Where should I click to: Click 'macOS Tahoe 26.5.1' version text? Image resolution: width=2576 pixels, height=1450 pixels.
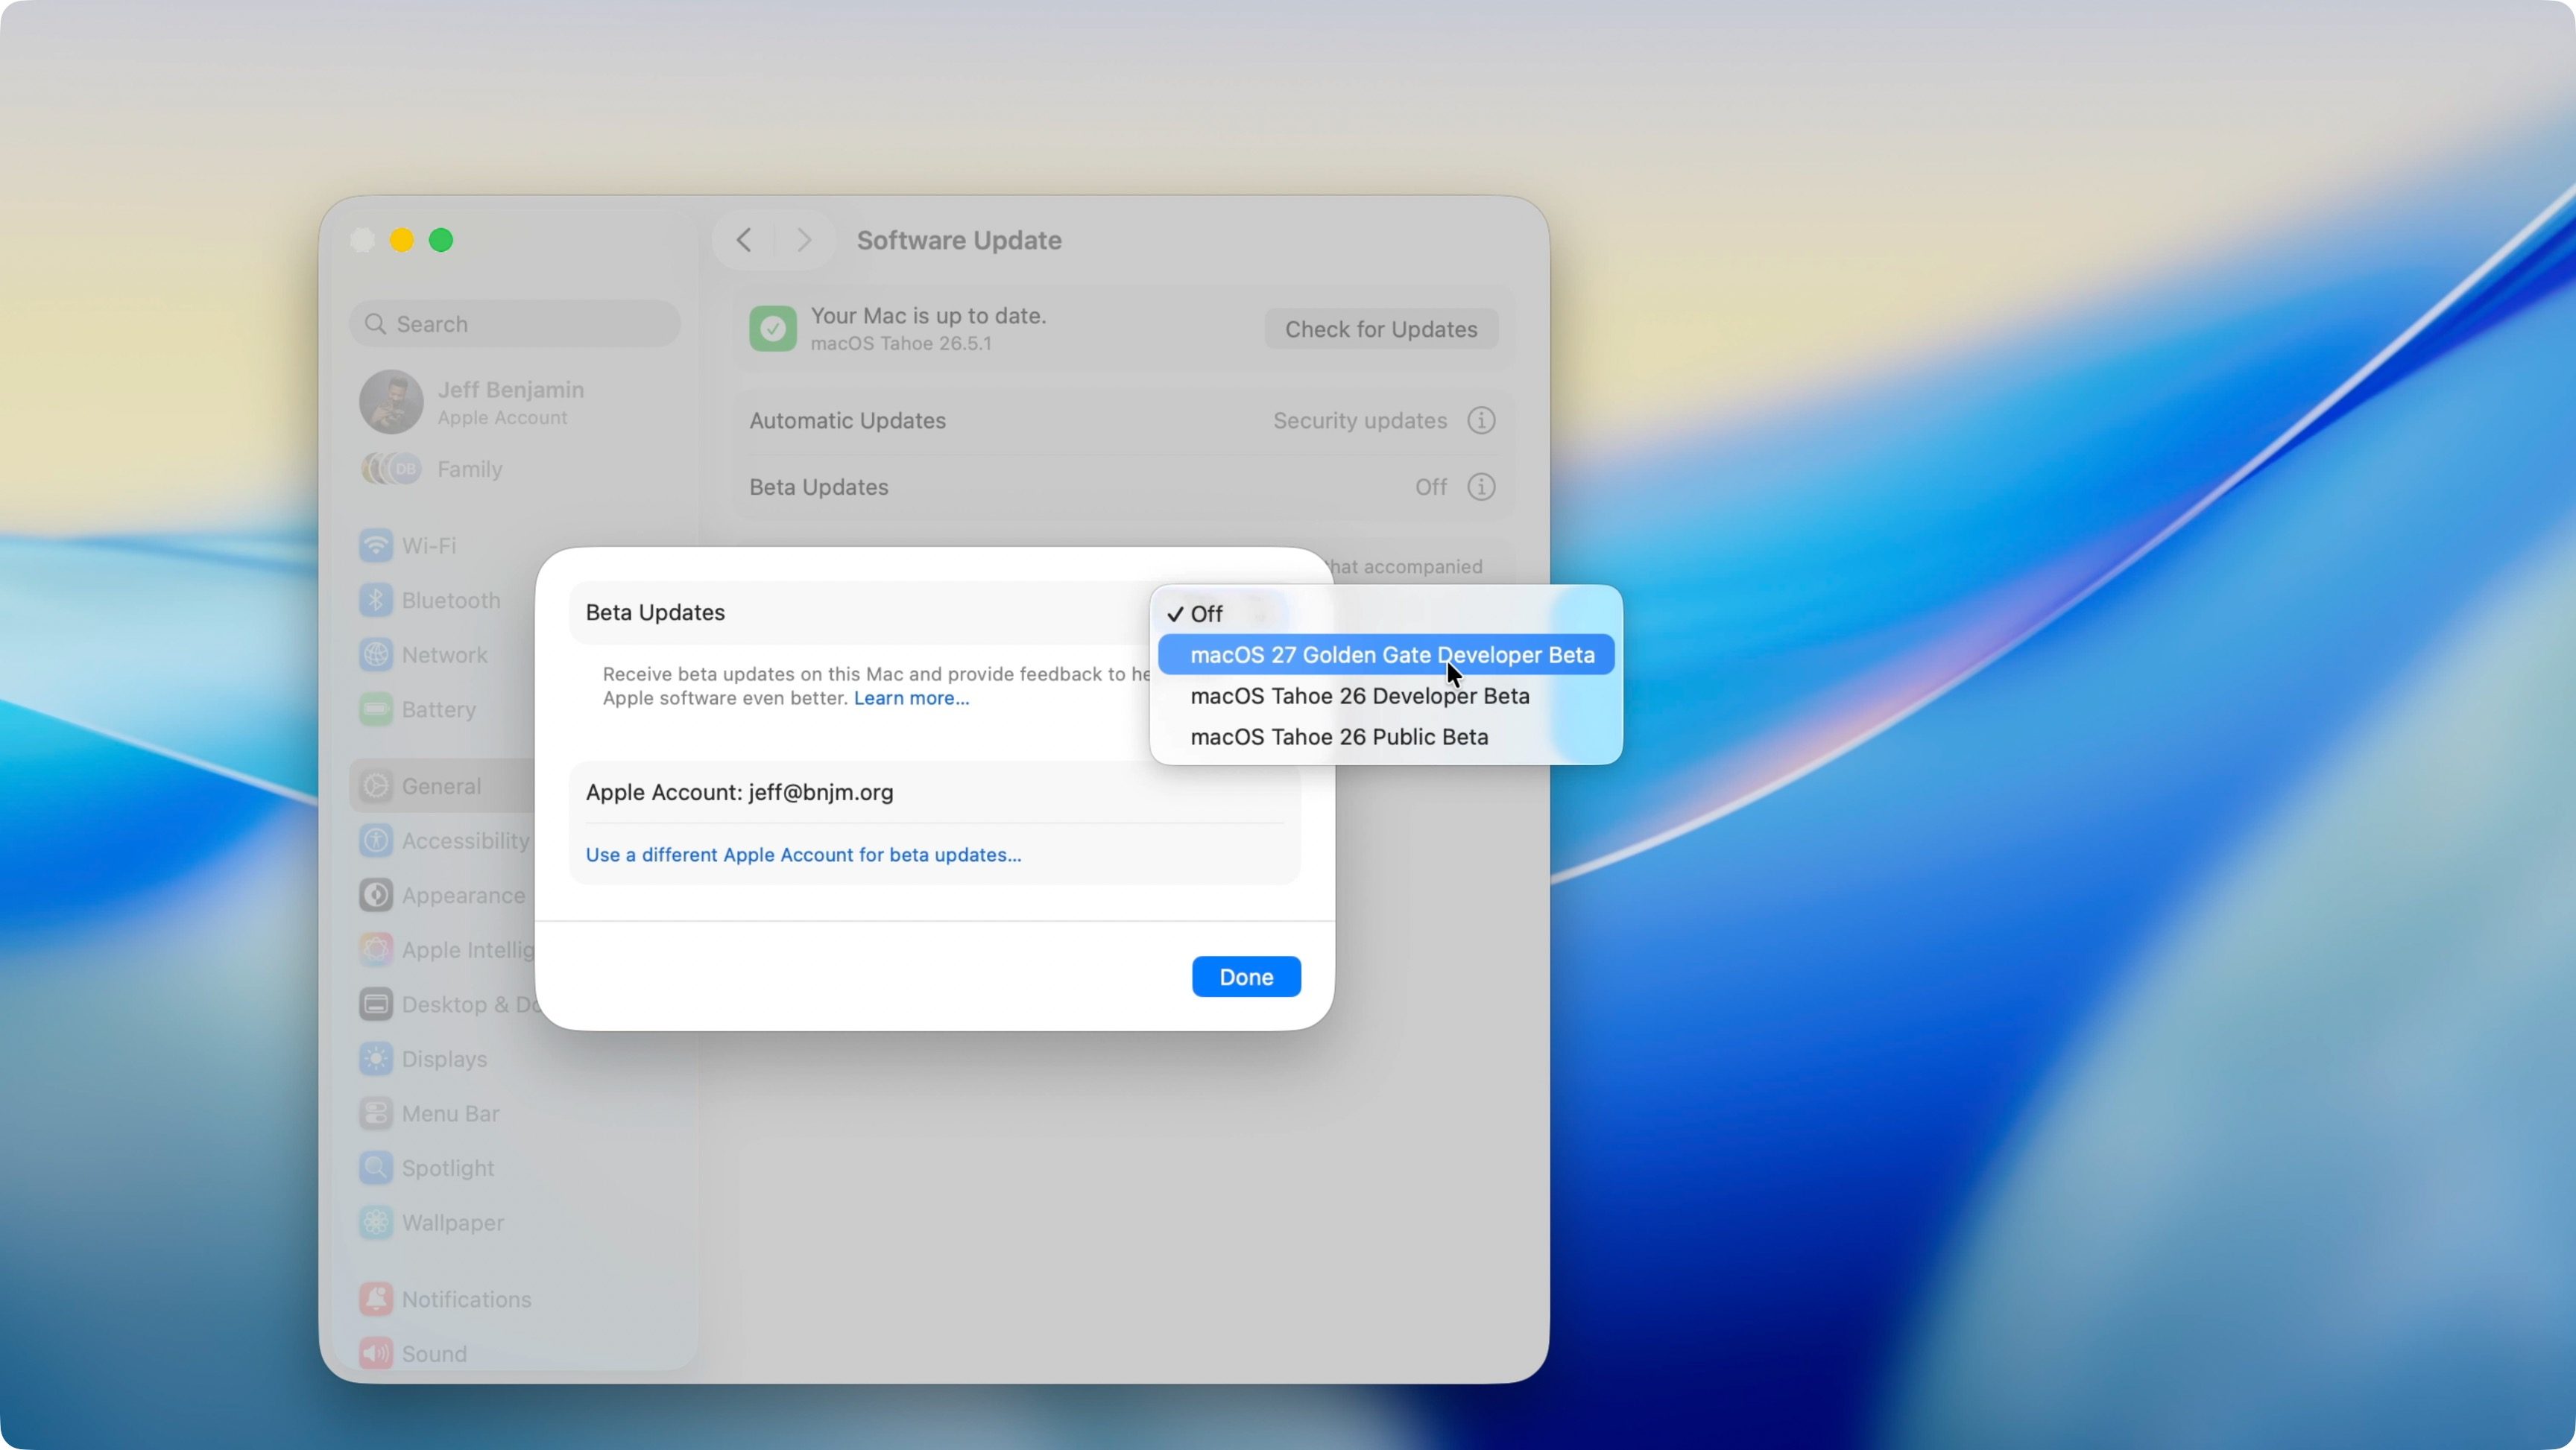[x=901, y=344]
